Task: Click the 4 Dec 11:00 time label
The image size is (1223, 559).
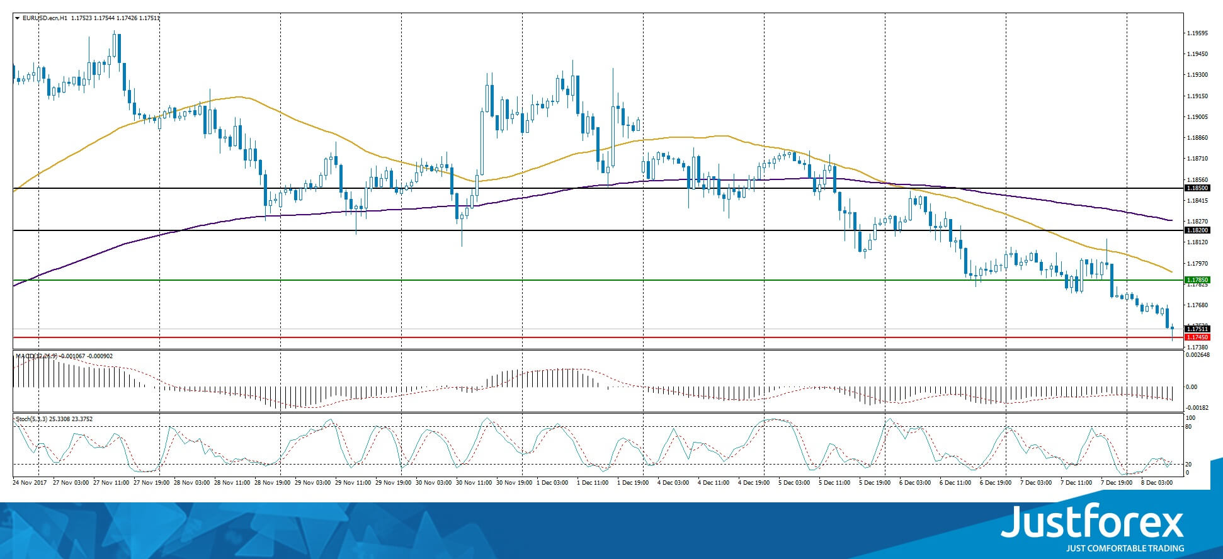Action: pos(714,483)
